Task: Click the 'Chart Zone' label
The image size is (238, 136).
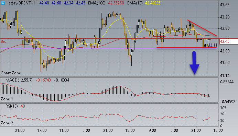Action: point(11,73)
